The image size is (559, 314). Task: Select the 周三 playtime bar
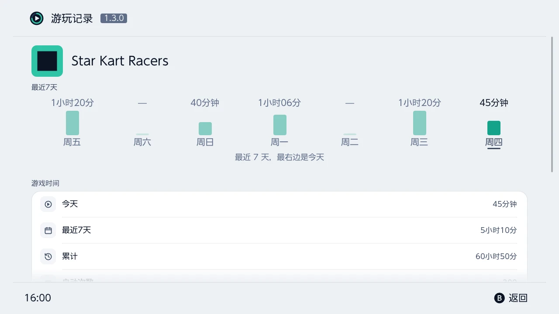pyautogui.click(x=420, y=123)
